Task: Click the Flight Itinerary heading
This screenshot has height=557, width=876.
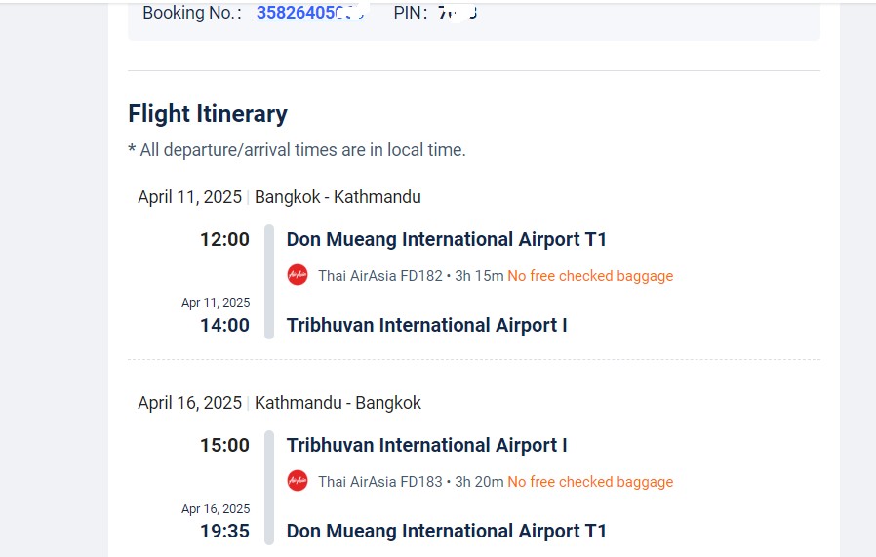Action: (208, 114)
